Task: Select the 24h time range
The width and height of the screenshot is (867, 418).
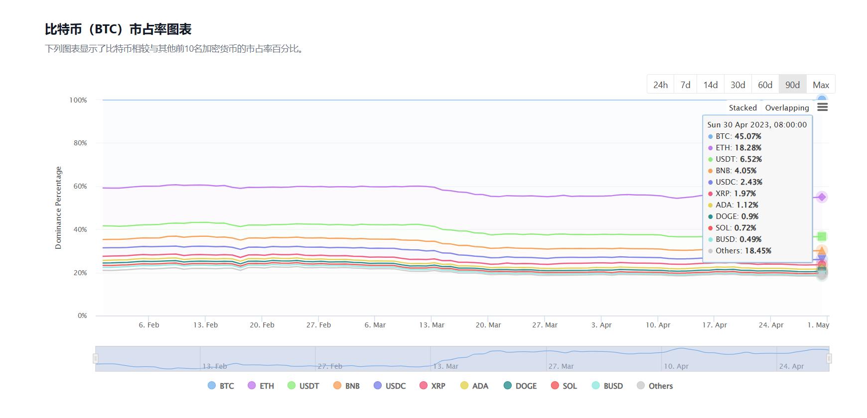Action: coord(660,85)
